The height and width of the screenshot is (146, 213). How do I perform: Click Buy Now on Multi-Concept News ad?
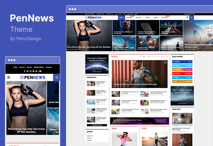[182, 96]
